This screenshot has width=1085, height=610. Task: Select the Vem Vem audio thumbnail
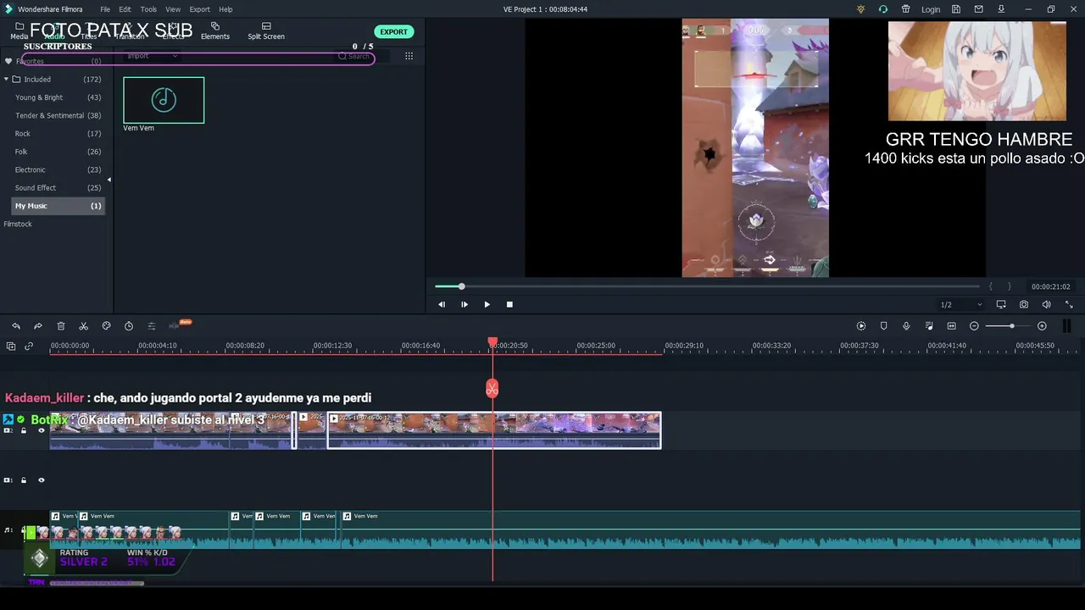(x=164, y=100)
